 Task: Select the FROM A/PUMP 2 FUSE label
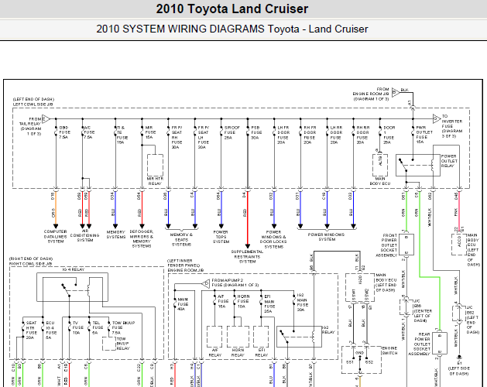[x=235, y=283]
